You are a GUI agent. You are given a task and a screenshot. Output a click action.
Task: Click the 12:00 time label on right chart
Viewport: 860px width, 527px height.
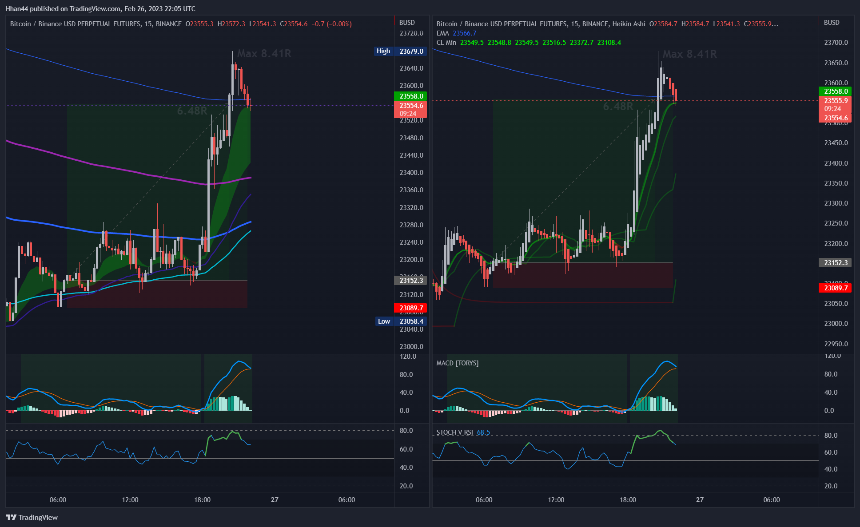[556, 500]
